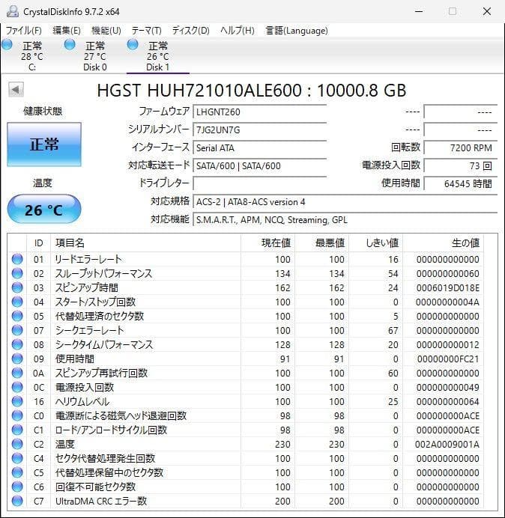Open the 言語(Language) menu

coord(297,31)
